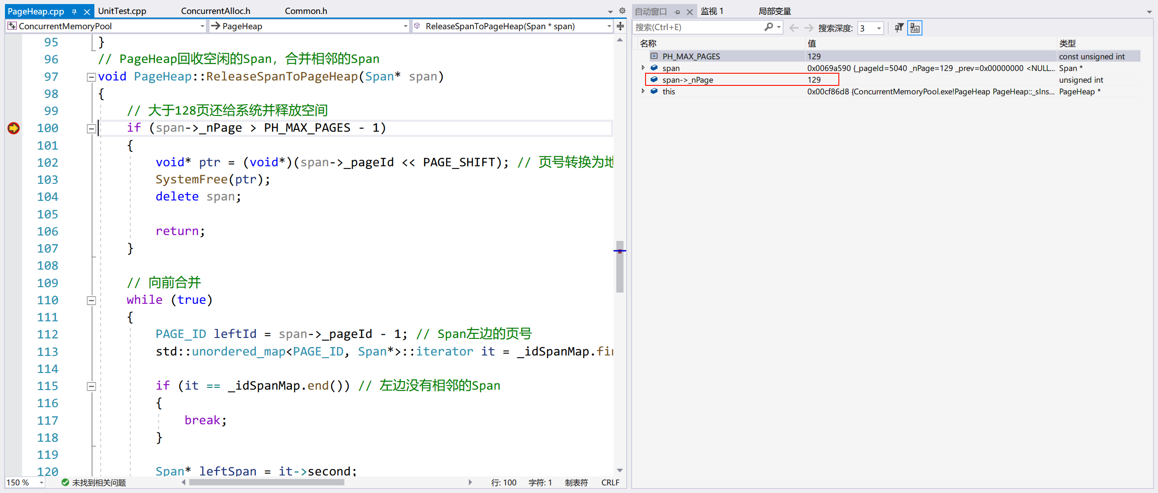Click the filter pinned properties icon in Autos toolbar

pos(899,27)
